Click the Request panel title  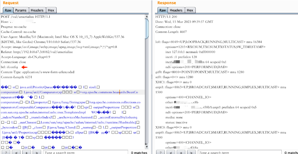[11, 3]
